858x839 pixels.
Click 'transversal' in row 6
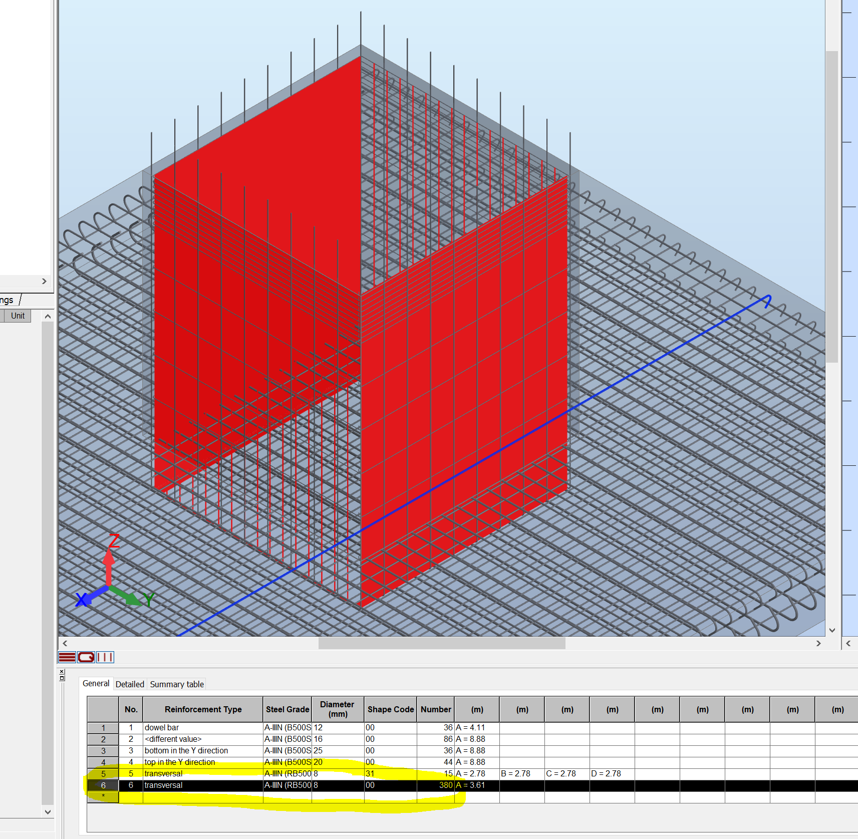203,785
